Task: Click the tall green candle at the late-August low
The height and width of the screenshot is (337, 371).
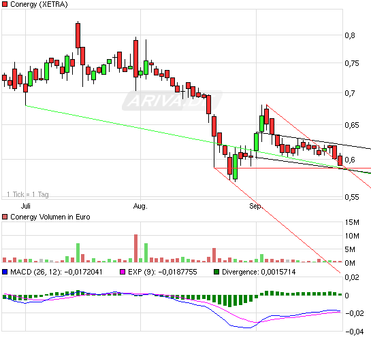Action: [x=235, y=166]
